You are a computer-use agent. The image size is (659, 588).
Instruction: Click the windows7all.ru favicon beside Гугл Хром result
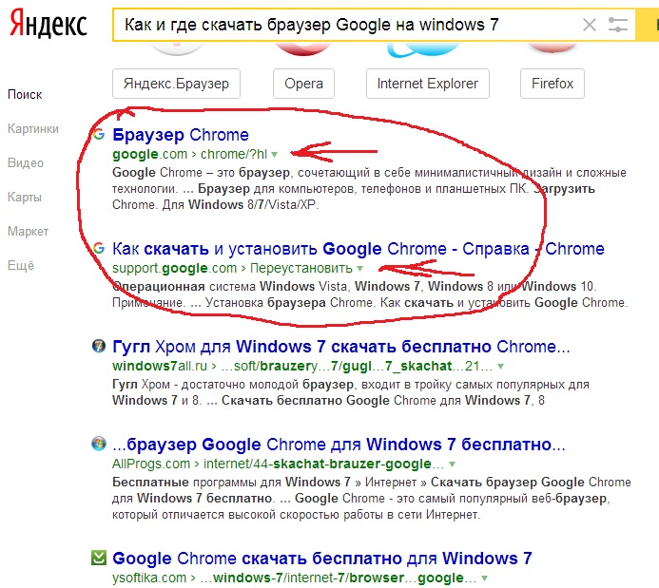(99, 347)
